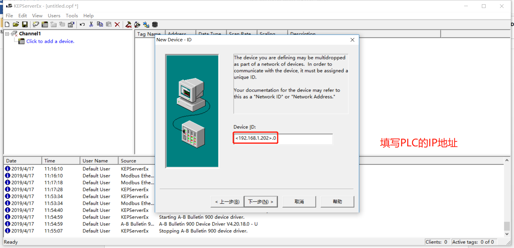Open the Edit menu
Viewport: 514px width, 248px height.
(23, 16)
